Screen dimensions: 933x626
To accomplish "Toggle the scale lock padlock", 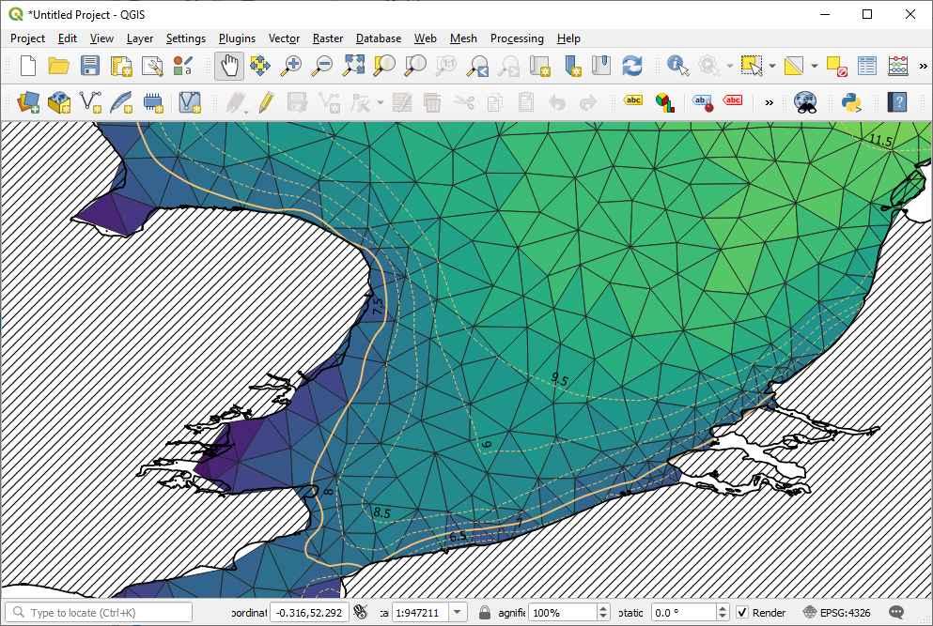I will pyautogui.click(x=485, y=613).
